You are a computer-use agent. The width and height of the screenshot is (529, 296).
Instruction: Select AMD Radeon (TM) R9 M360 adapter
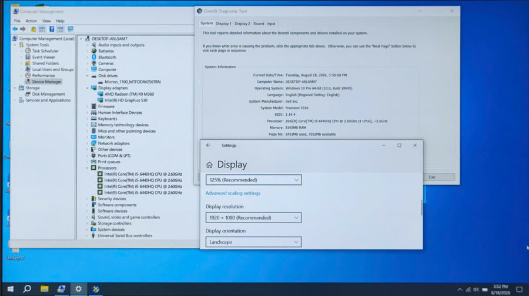pos(129,94)
